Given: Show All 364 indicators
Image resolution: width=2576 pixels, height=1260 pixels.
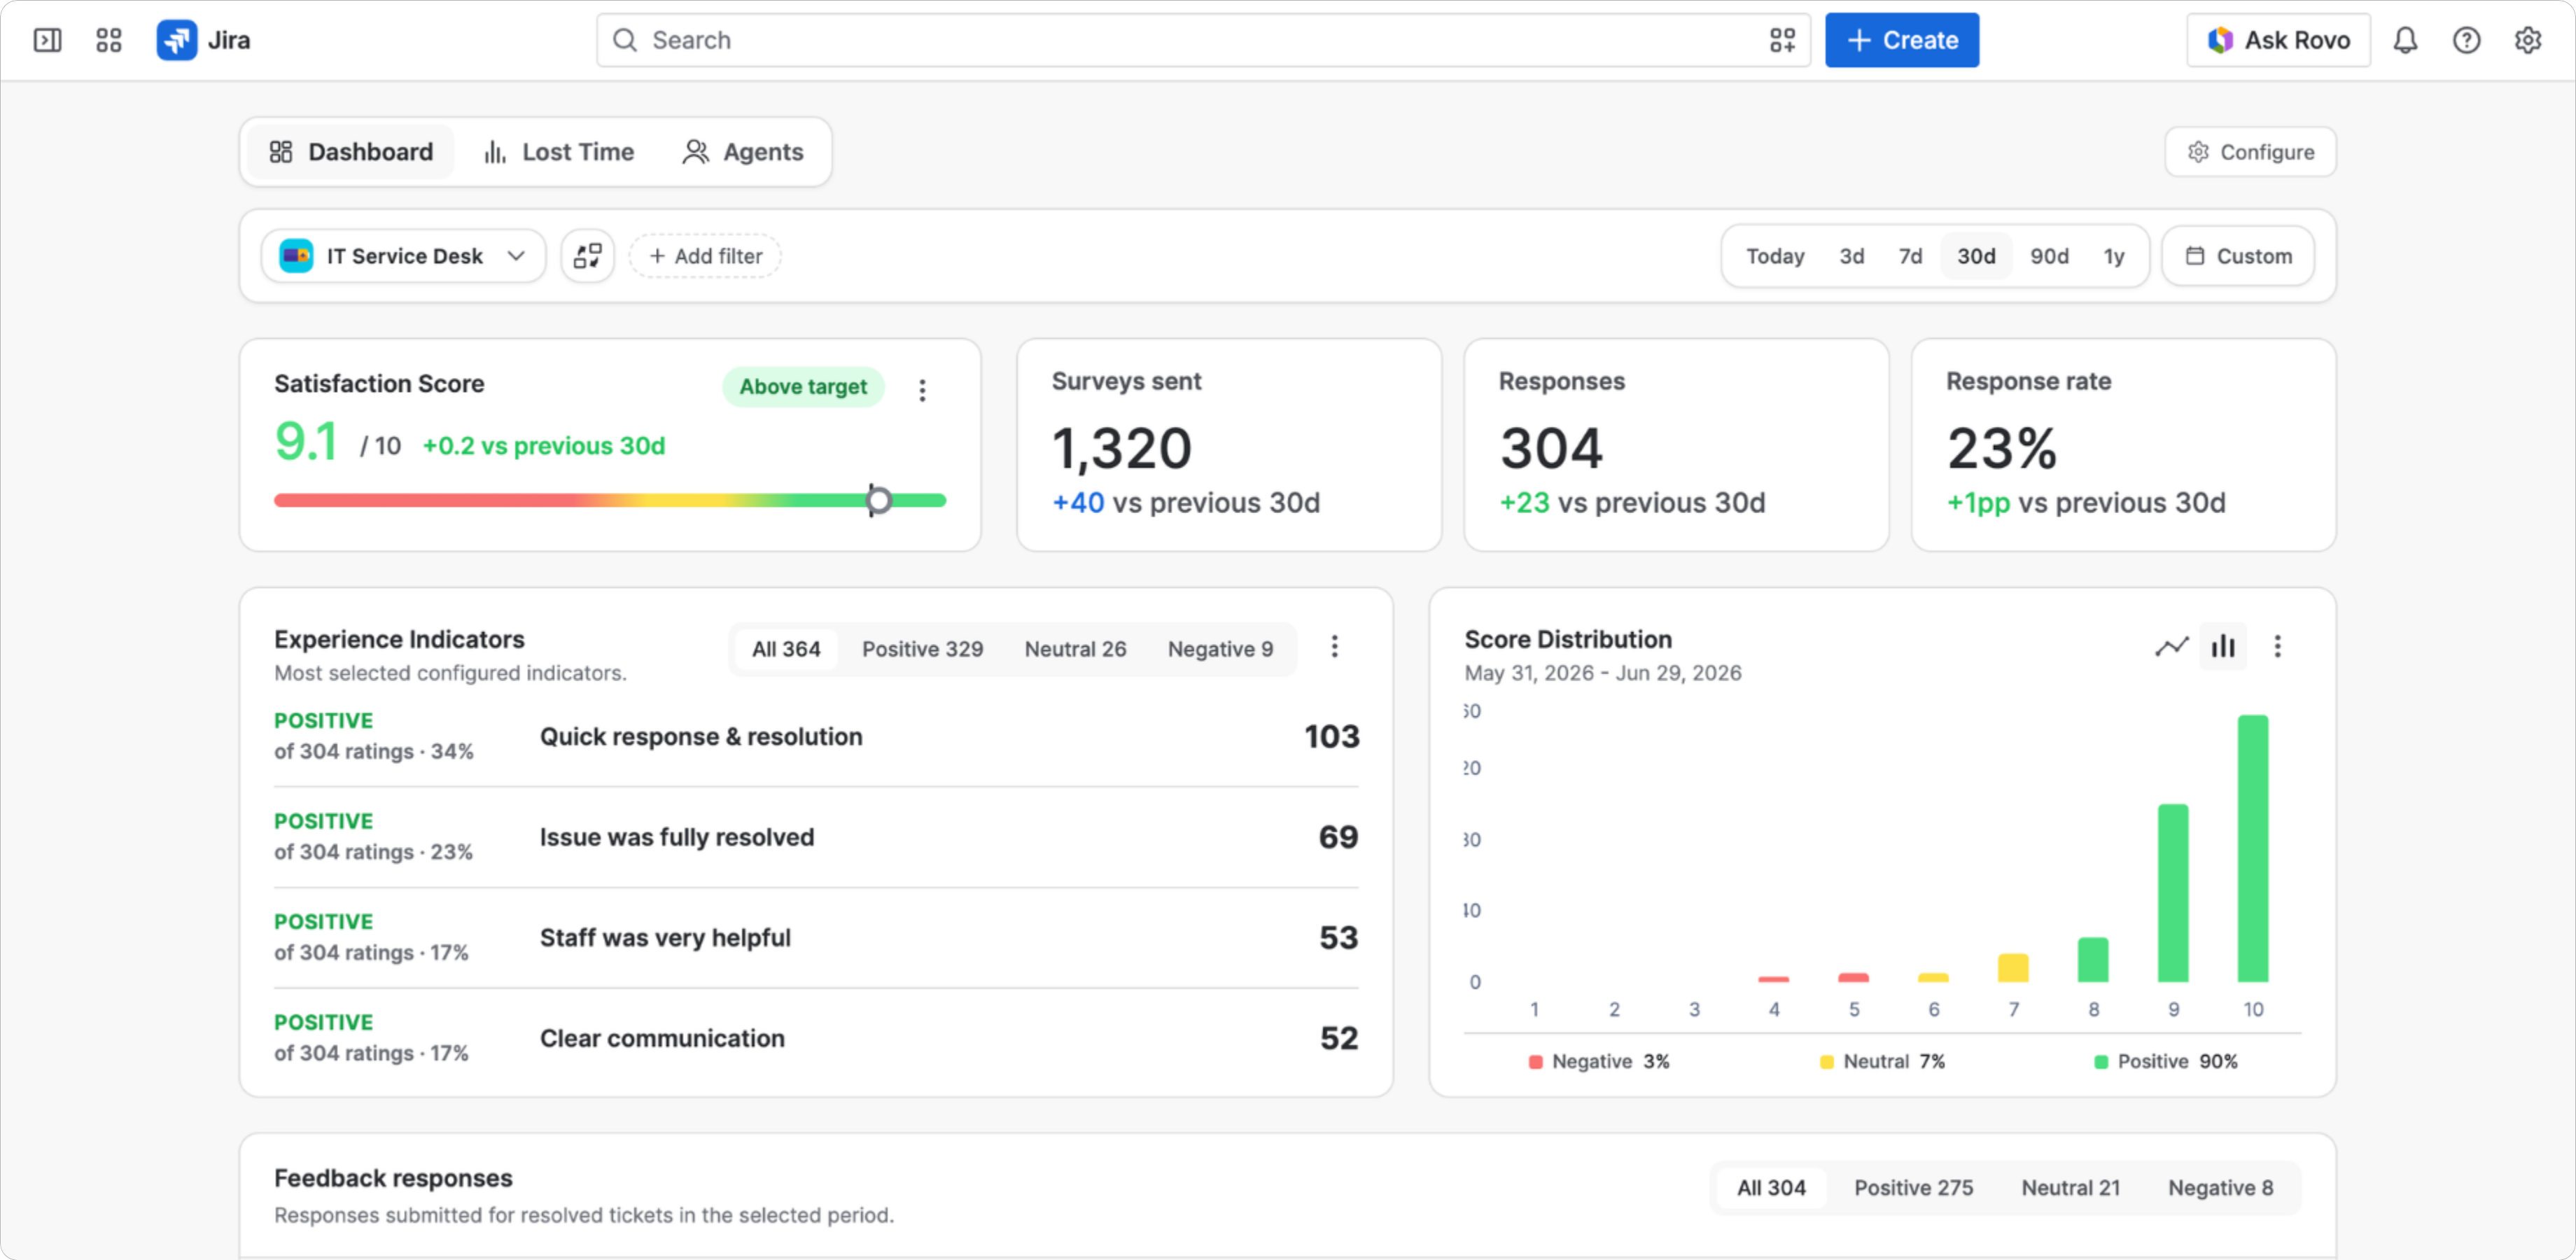Looking at the screenshot, I should point(786,649).
